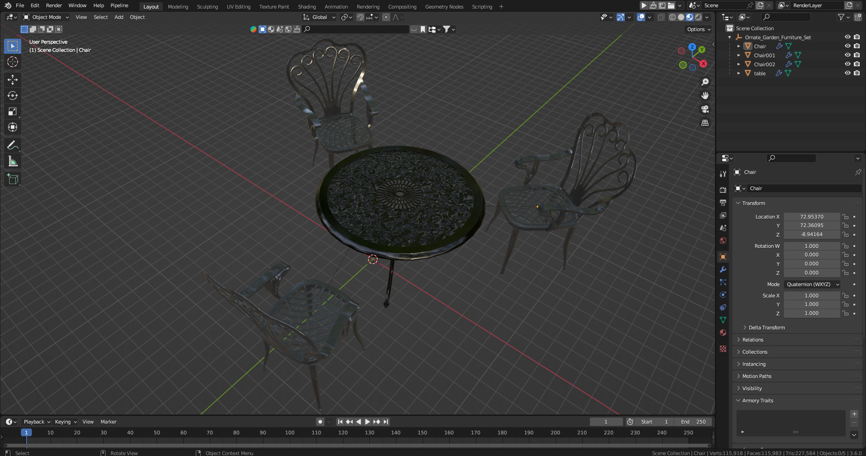Activate the Transform tool

point(13,127)
